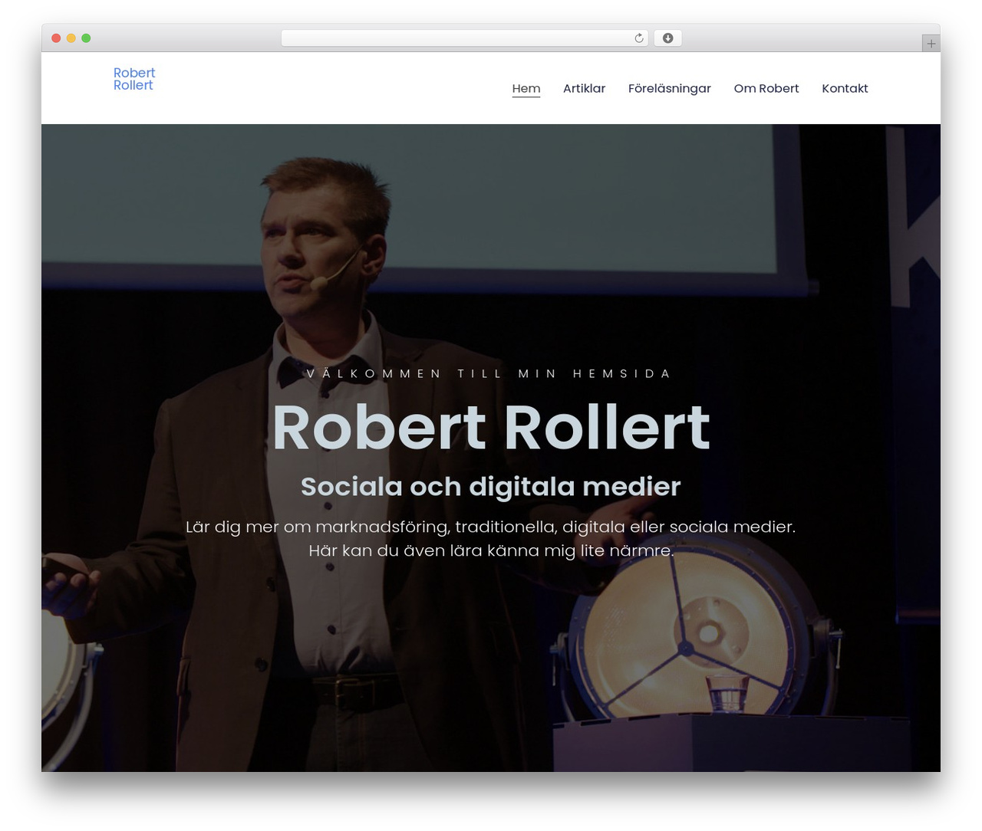Navigate to Om Robert page
This screenshot has height=831, width=982.
(x=766, y=88)
